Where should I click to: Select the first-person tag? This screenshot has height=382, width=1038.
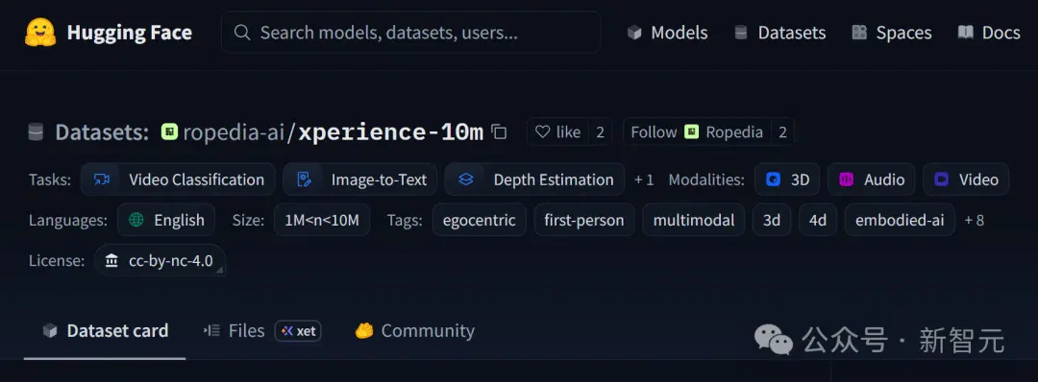tap(584, 220)
